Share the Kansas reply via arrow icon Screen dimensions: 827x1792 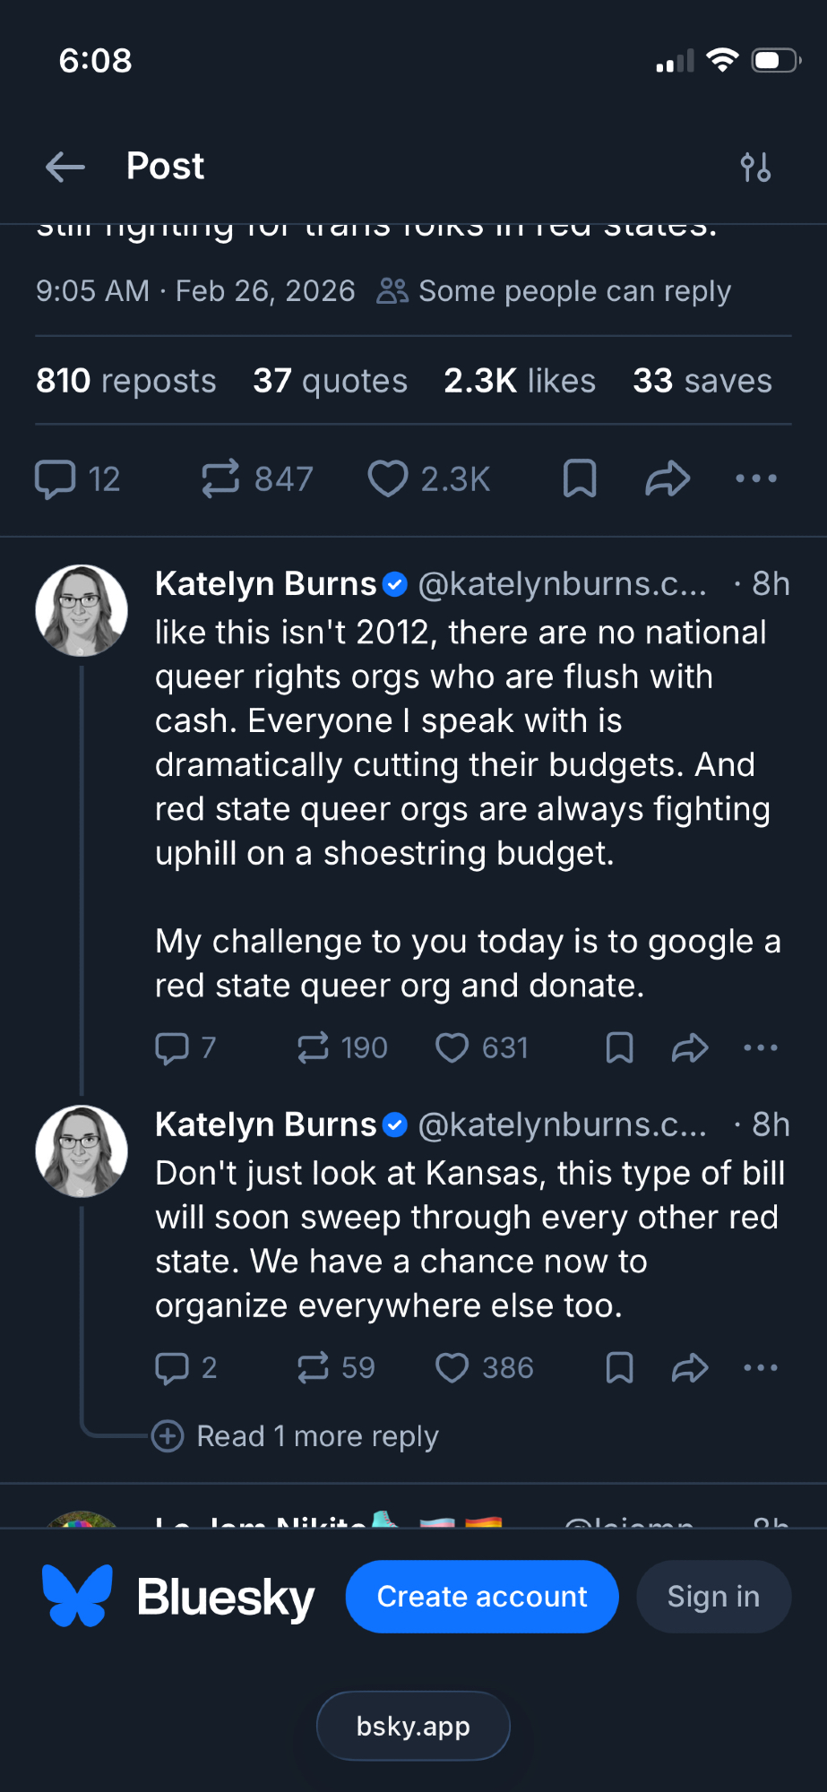[690, 1368]
